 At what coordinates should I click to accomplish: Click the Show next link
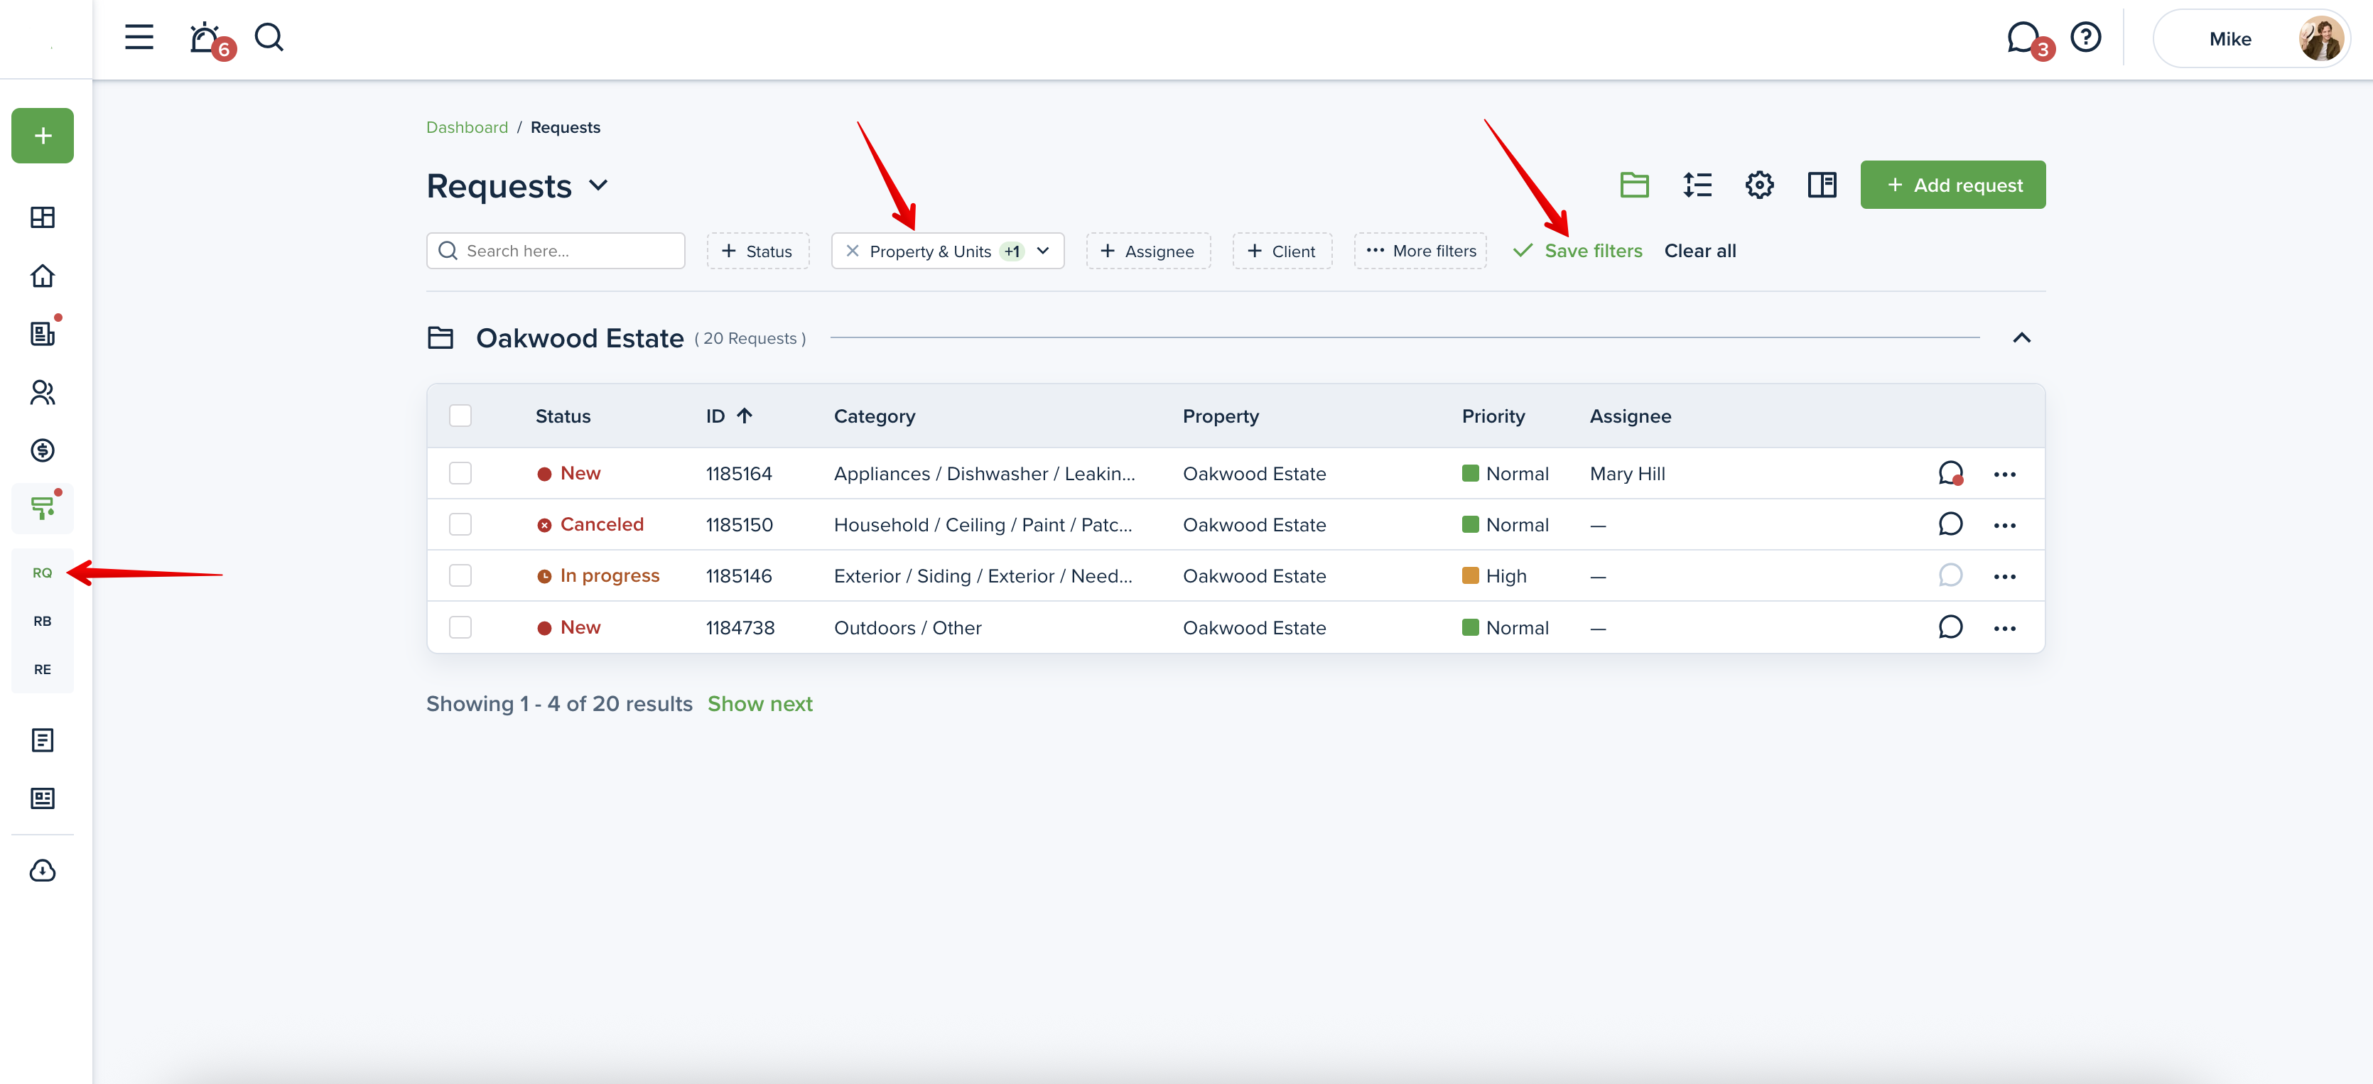759,704
